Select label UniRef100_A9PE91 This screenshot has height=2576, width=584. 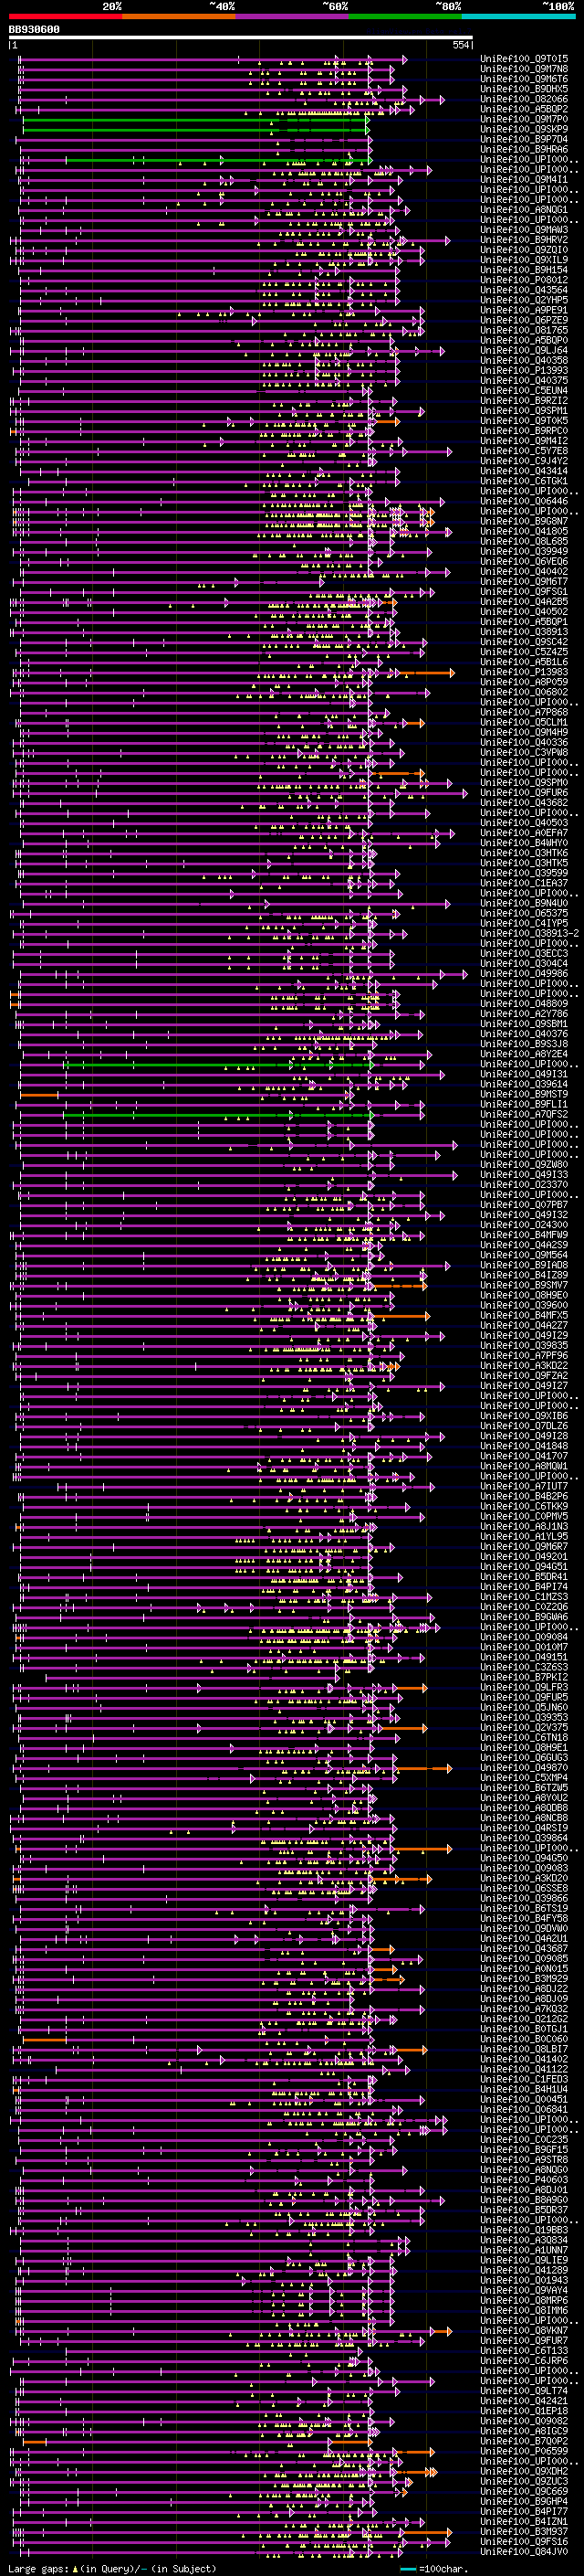(x=524, y=310)
